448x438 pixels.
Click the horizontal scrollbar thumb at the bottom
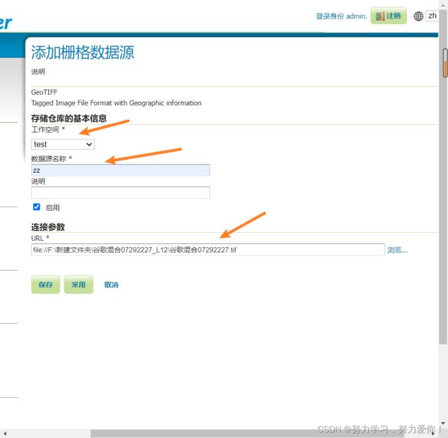[x=247, y=433]
